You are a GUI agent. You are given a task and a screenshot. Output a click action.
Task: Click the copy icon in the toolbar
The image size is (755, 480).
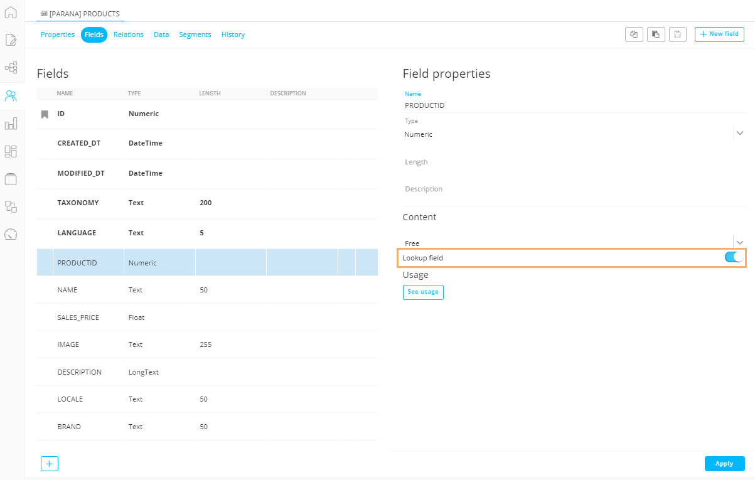coord(634,35)
